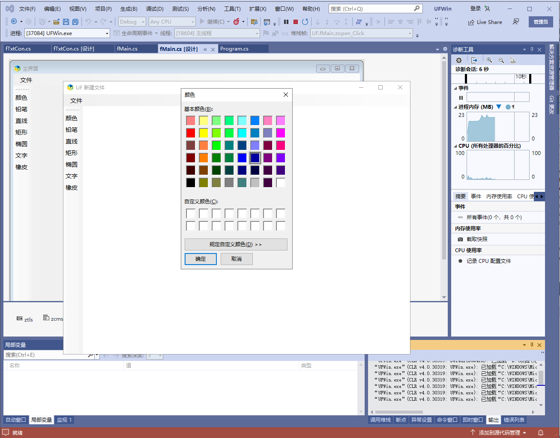This screenshot has width=560, height=438.
Task: Click the find in files icon
Action: 254,22
